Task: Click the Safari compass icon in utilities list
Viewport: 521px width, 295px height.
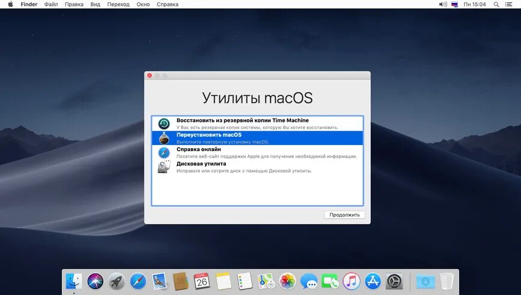Action: [164, 152]
